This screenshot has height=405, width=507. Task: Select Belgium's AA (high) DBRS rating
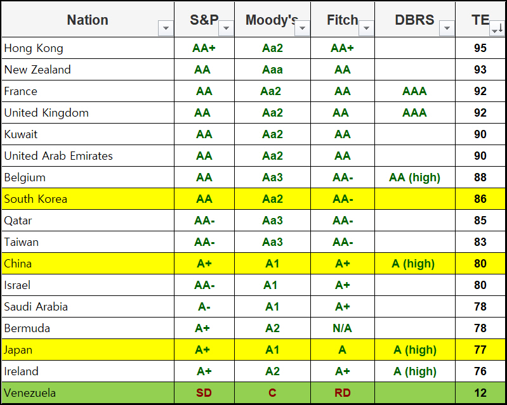(x=414, y=177)
